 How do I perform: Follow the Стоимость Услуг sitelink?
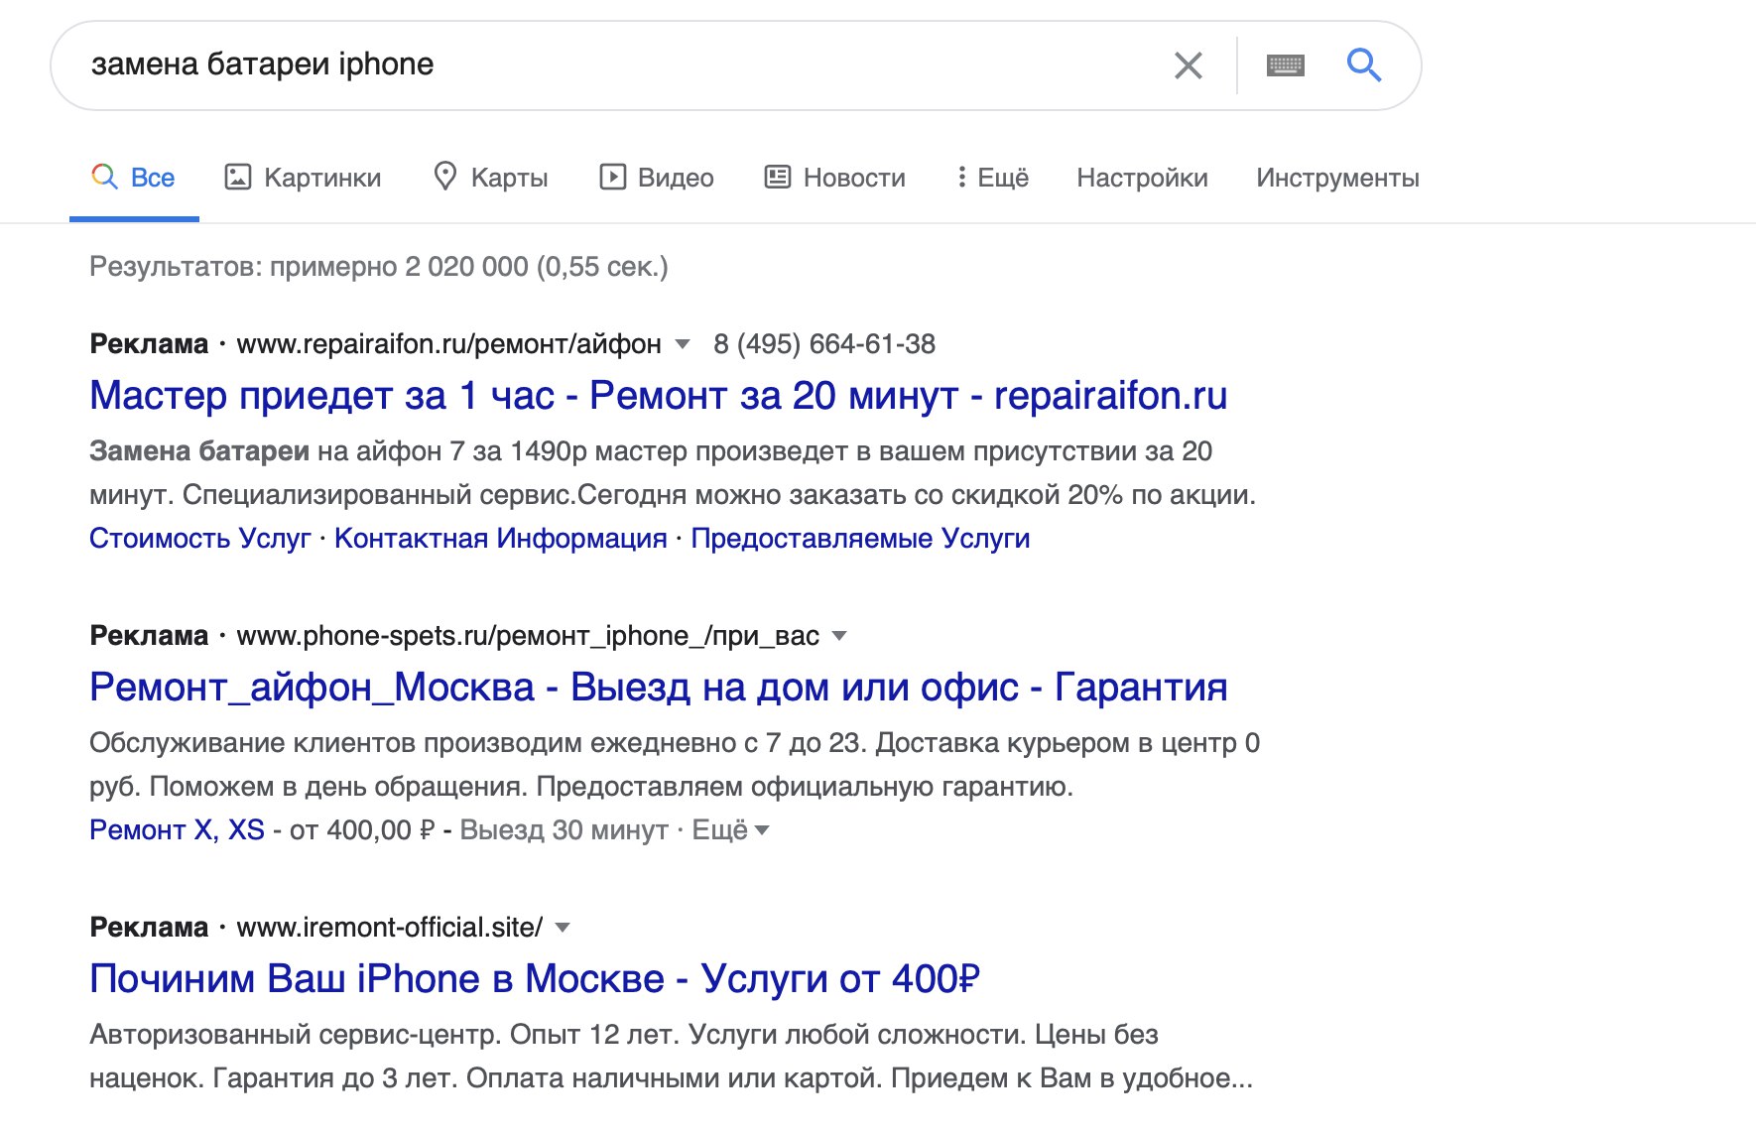200,539
